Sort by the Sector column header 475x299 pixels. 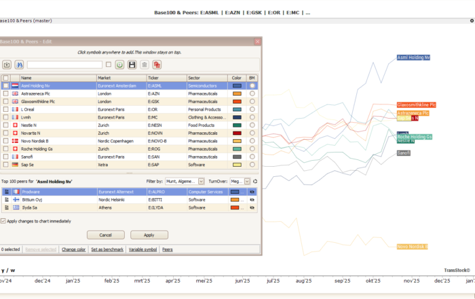(x=207, y=78)
